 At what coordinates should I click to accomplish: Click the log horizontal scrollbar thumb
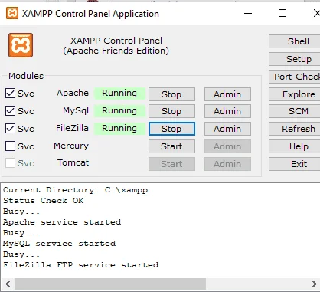(110, 284)
